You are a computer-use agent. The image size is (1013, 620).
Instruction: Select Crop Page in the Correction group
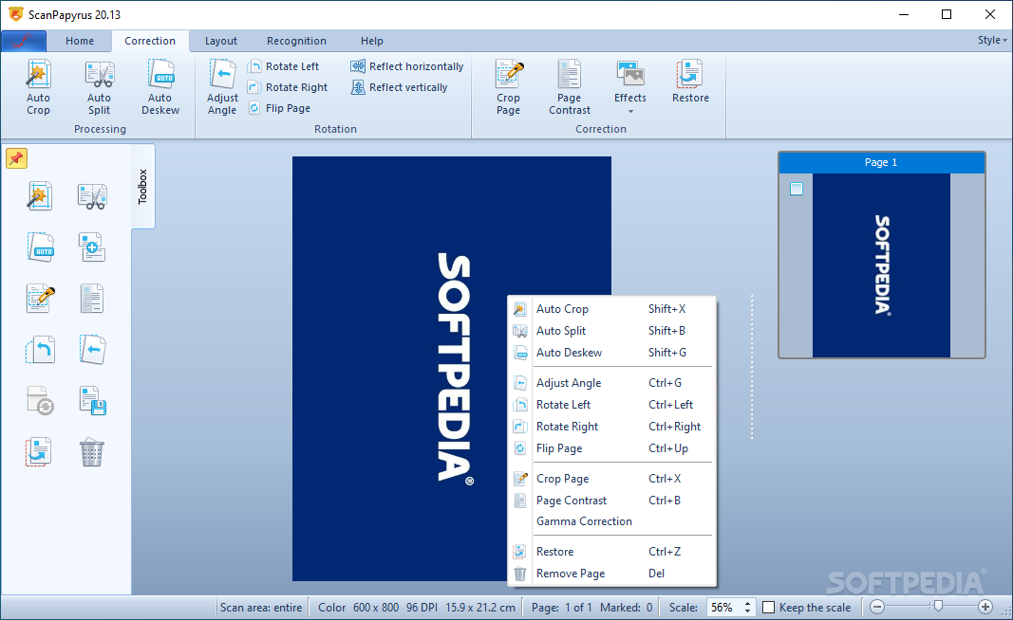pos(509,88)
